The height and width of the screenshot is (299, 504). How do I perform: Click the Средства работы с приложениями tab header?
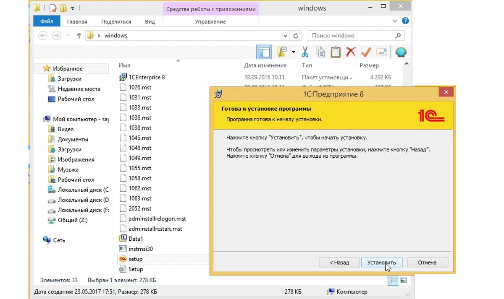(x=210, y=9)
